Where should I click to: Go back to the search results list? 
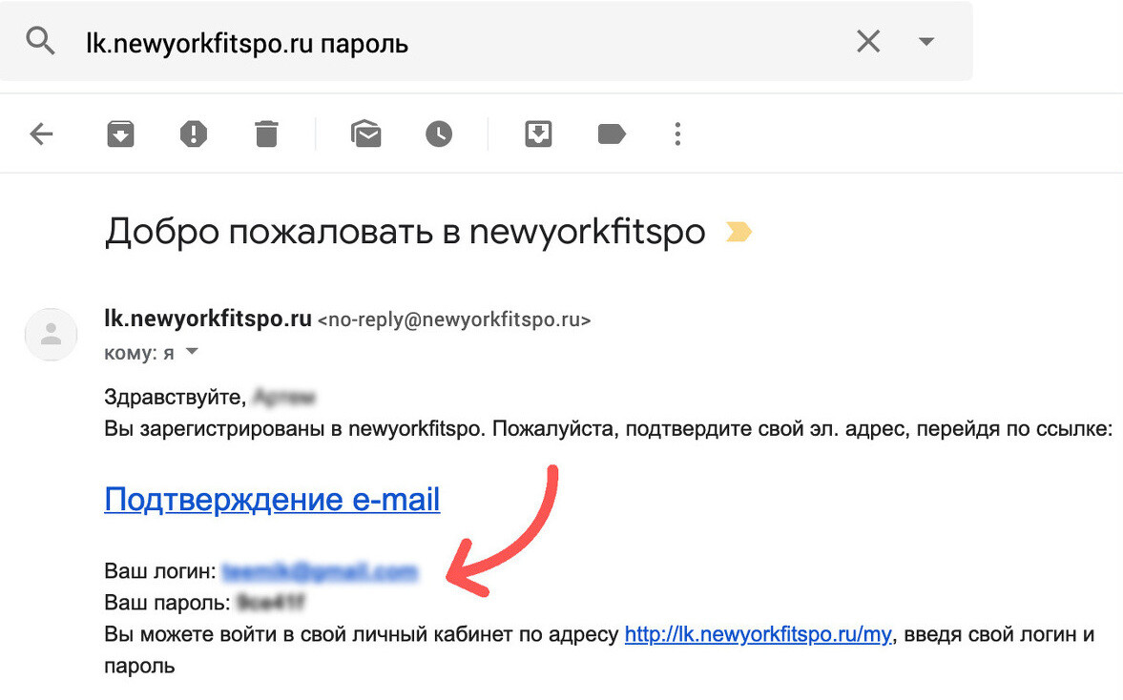pyautogui.click(x=42, y=134)
